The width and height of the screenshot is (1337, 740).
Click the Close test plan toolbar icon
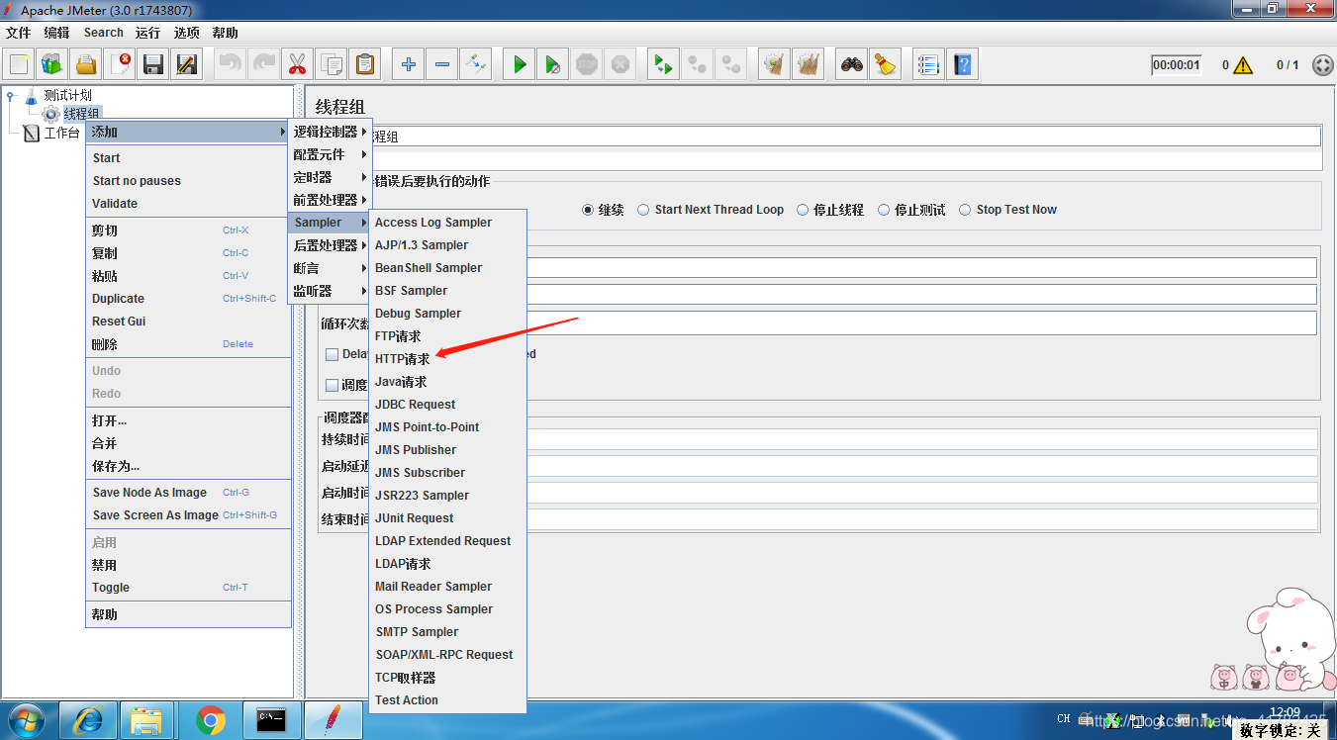click(x=120, y=65)
